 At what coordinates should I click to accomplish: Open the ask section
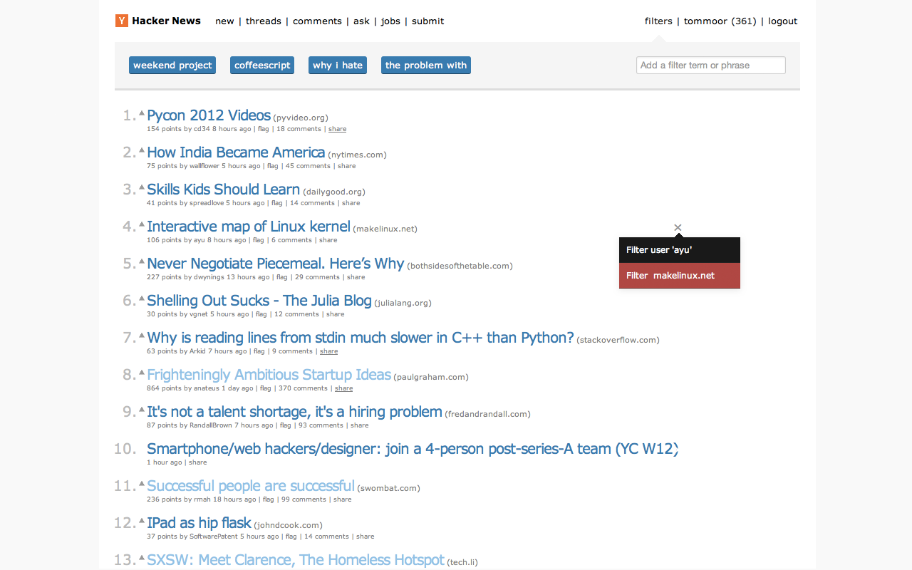pos(361,21)
